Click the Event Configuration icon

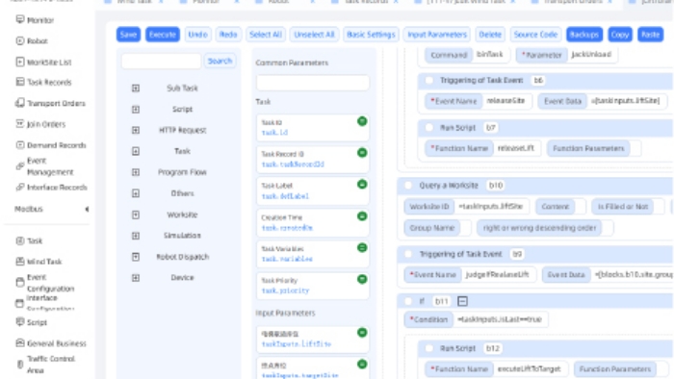[20, 282]
